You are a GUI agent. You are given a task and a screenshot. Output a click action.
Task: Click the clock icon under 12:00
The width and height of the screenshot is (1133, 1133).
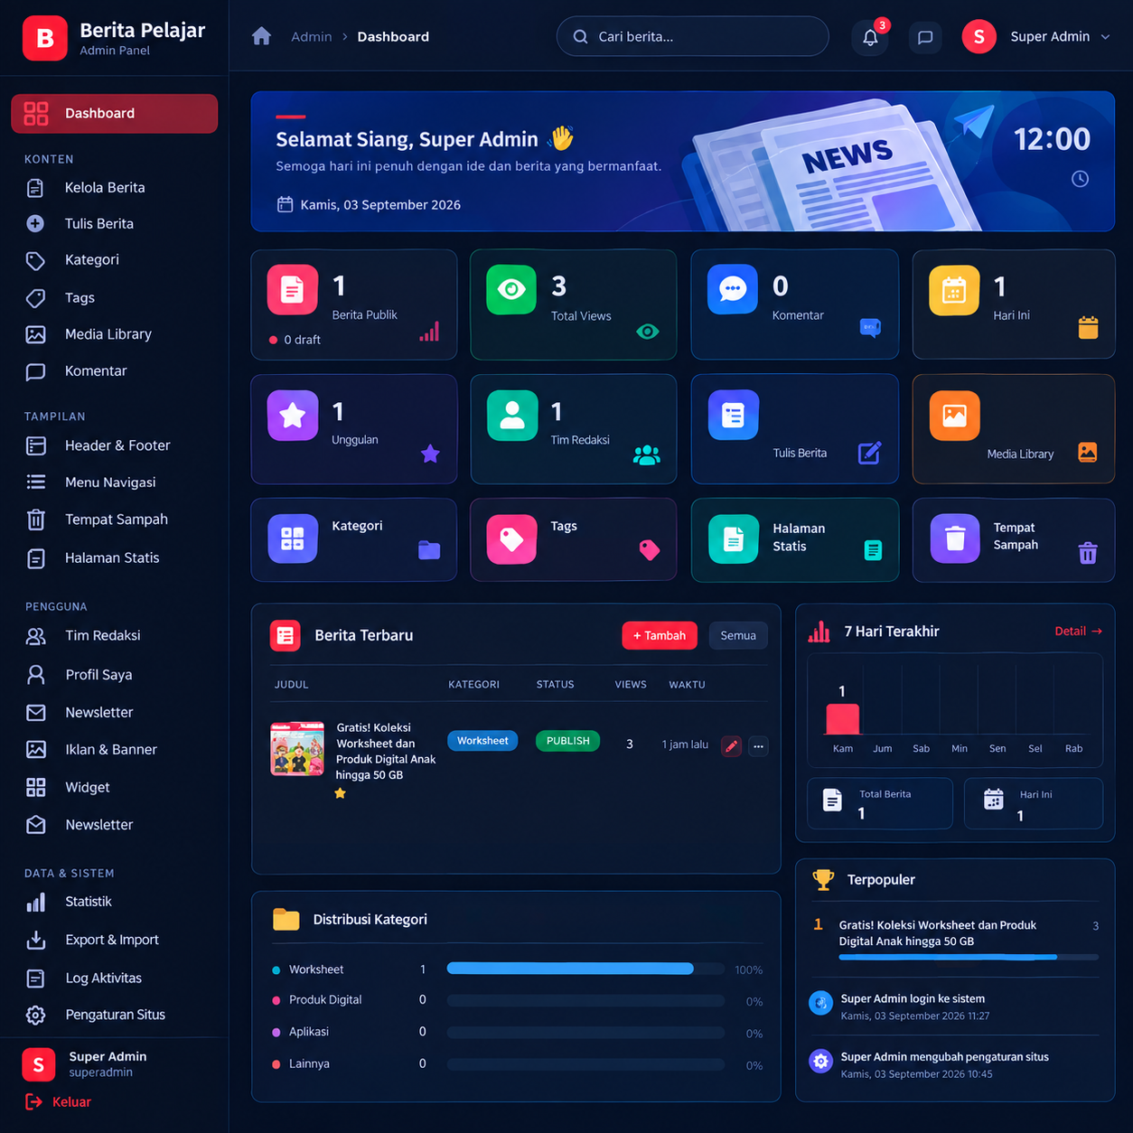point(1080,179)
